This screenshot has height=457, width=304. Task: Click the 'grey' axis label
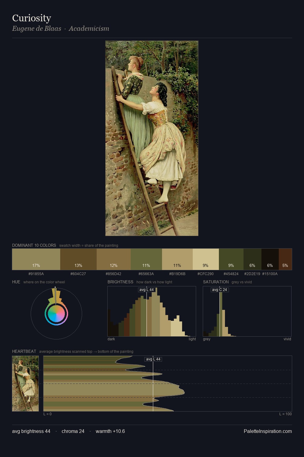[207, 339]
